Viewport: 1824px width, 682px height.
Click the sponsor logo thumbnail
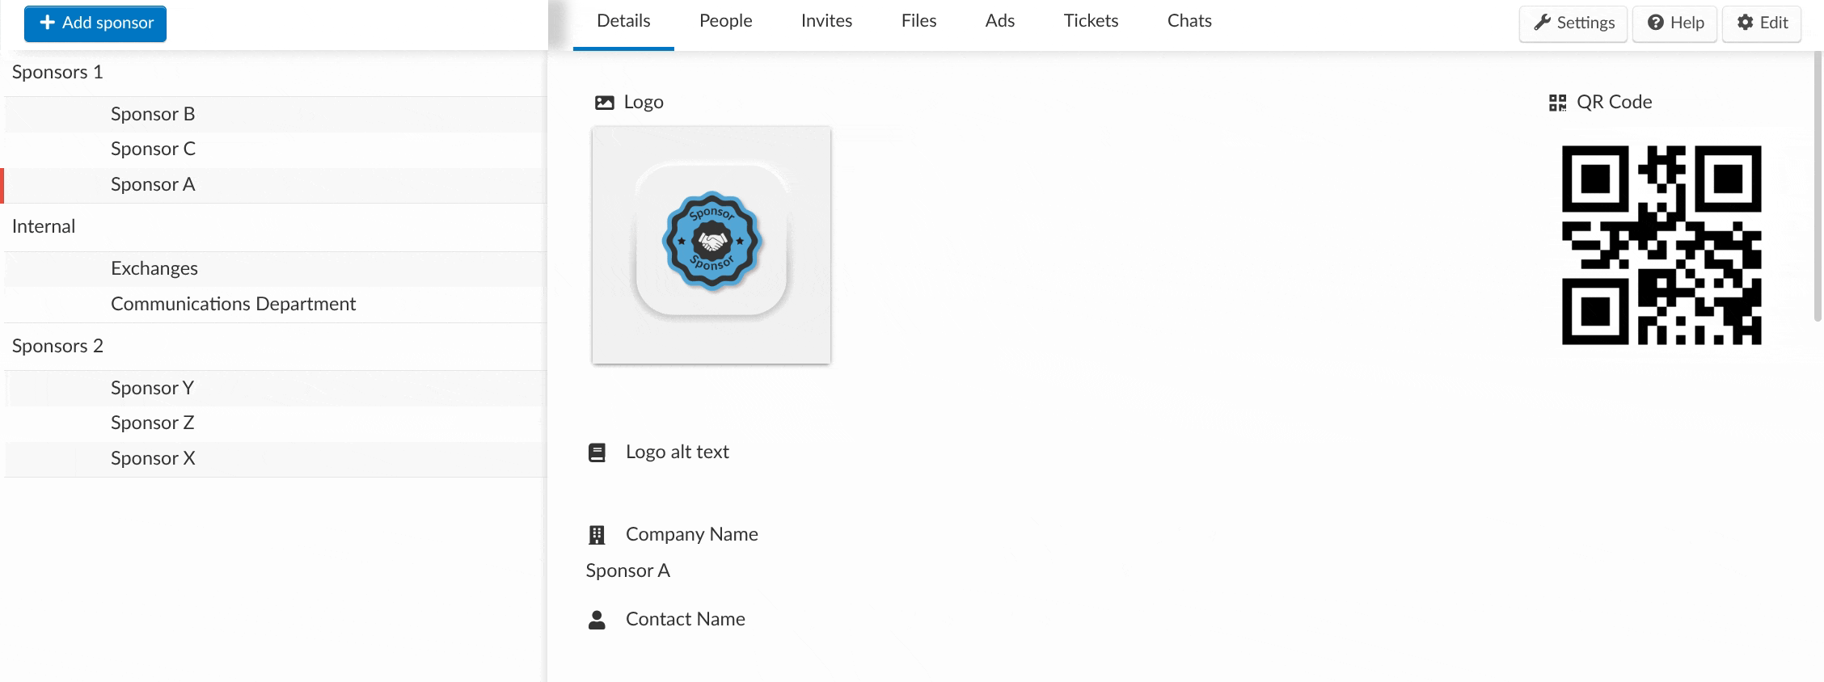pos(711,245)
